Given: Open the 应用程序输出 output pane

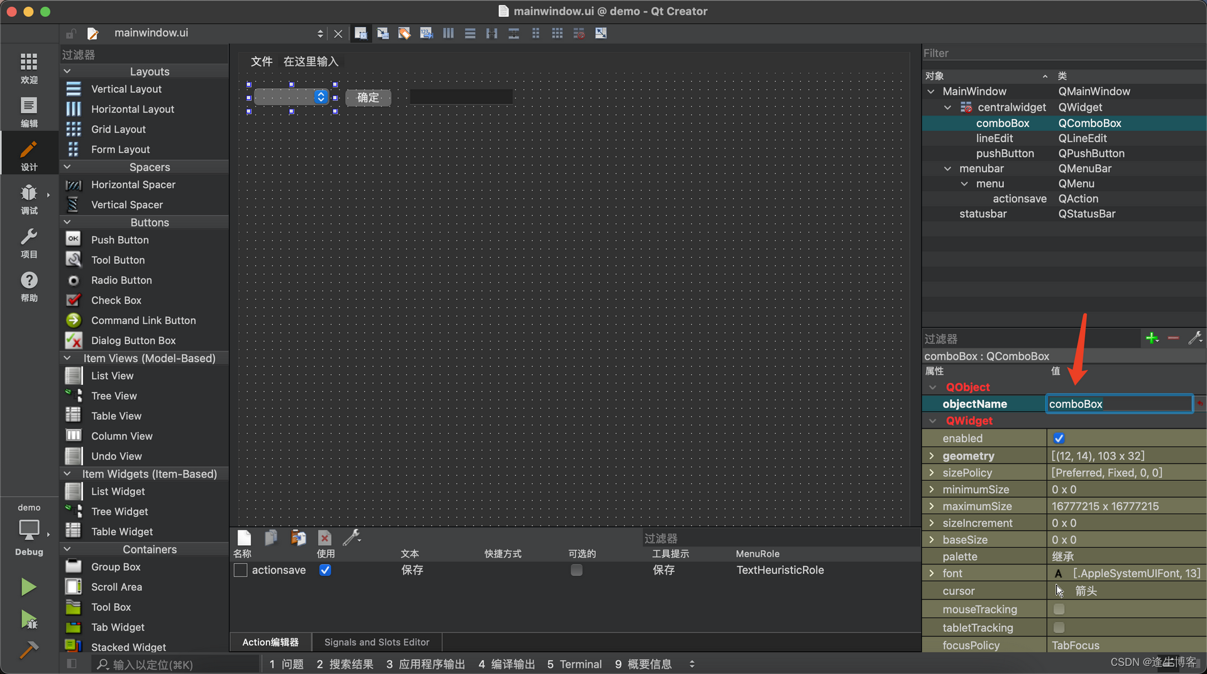Looking at the screenshot, I should [431, 664].
